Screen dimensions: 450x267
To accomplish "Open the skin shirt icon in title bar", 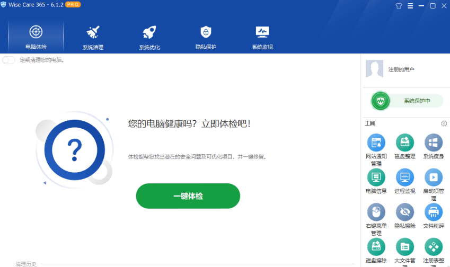I will tap(399, 6).
